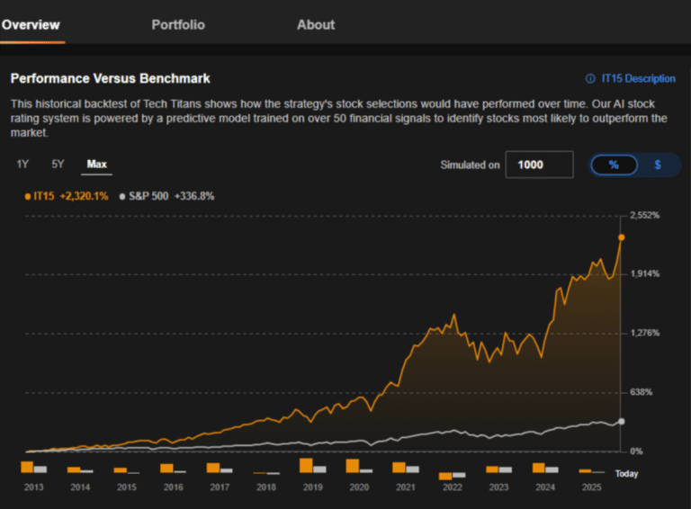Click the S&P 500 legend dot

click(x=122, y=196)
